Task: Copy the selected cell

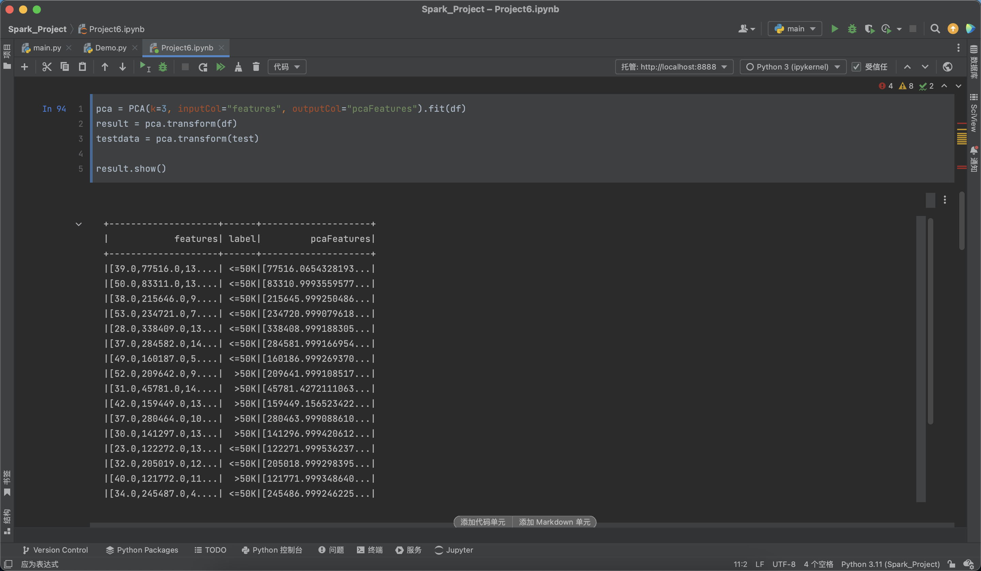Action: click(x=65, y=67)
